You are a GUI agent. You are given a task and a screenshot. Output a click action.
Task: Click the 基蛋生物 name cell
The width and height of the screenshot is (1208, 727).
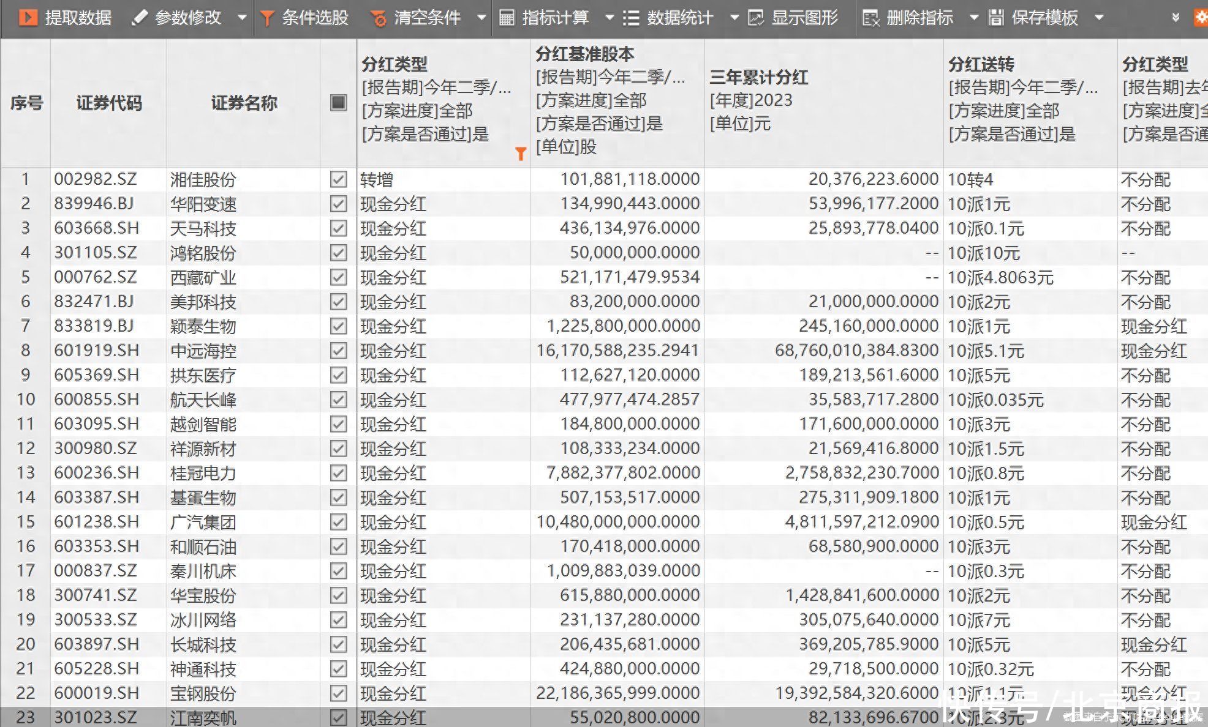(203, 498)
